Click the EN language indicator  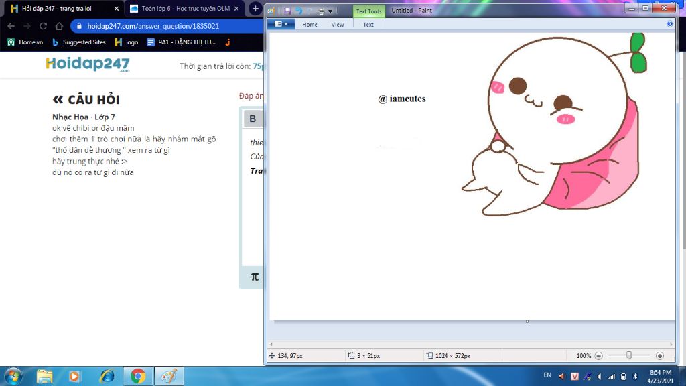click(x=547, y=375)
